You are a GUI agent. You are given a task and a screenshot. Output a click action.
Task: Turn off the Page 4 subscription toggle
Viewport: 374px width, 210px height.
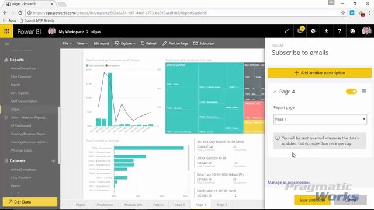(x=351, y=92)
